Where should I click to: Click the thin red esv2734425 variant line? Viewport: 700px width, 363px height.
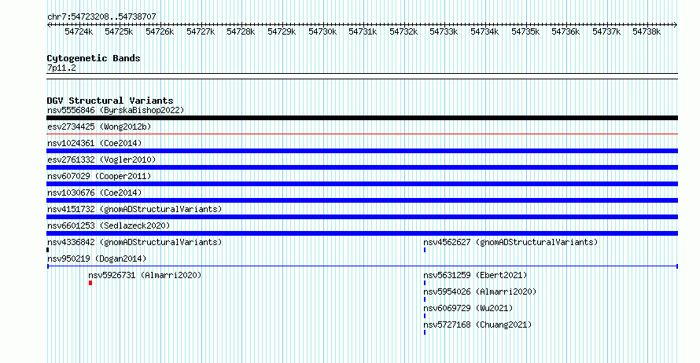(x=362, y=134)
